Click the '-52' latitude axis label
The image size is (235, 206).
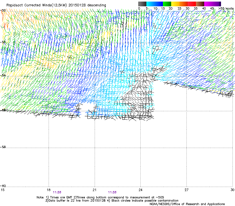pyautogui.click(x=3, y=42)
